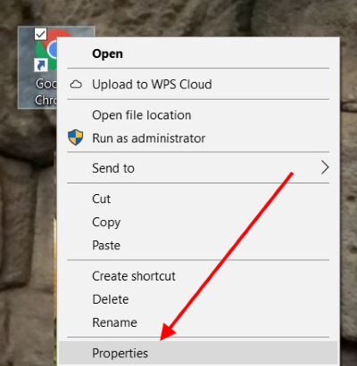
Task: Choose Run as administrator
Action: 198,138
